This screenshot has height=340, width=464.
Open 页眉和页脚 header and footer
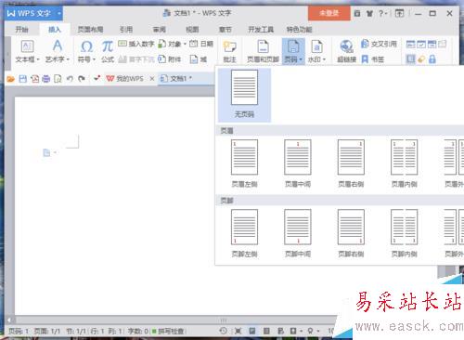tap(263, 51)
